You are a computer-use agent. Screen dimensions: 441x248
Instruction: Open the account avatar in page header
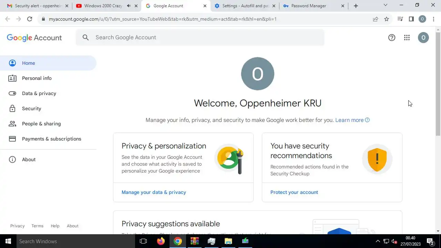(x=423, y=38)
